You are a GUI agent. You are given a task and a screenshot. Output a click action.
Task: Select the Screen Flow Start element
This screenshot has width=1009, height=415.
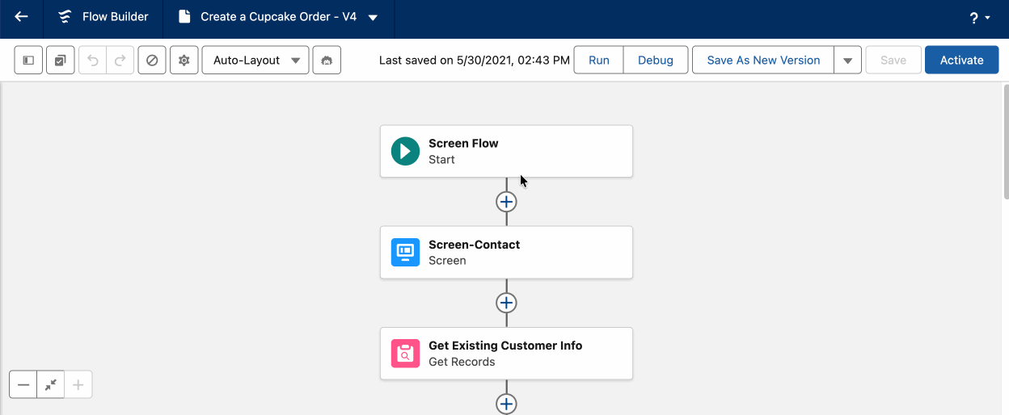click(x=506, y=151)
